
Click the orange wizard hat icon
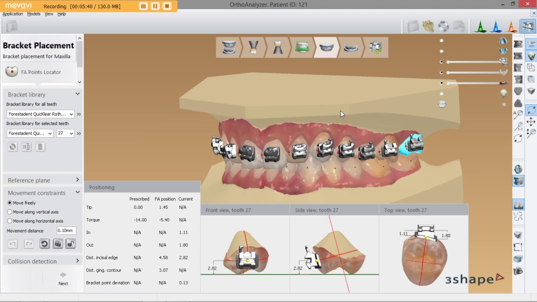coord(512,26)
